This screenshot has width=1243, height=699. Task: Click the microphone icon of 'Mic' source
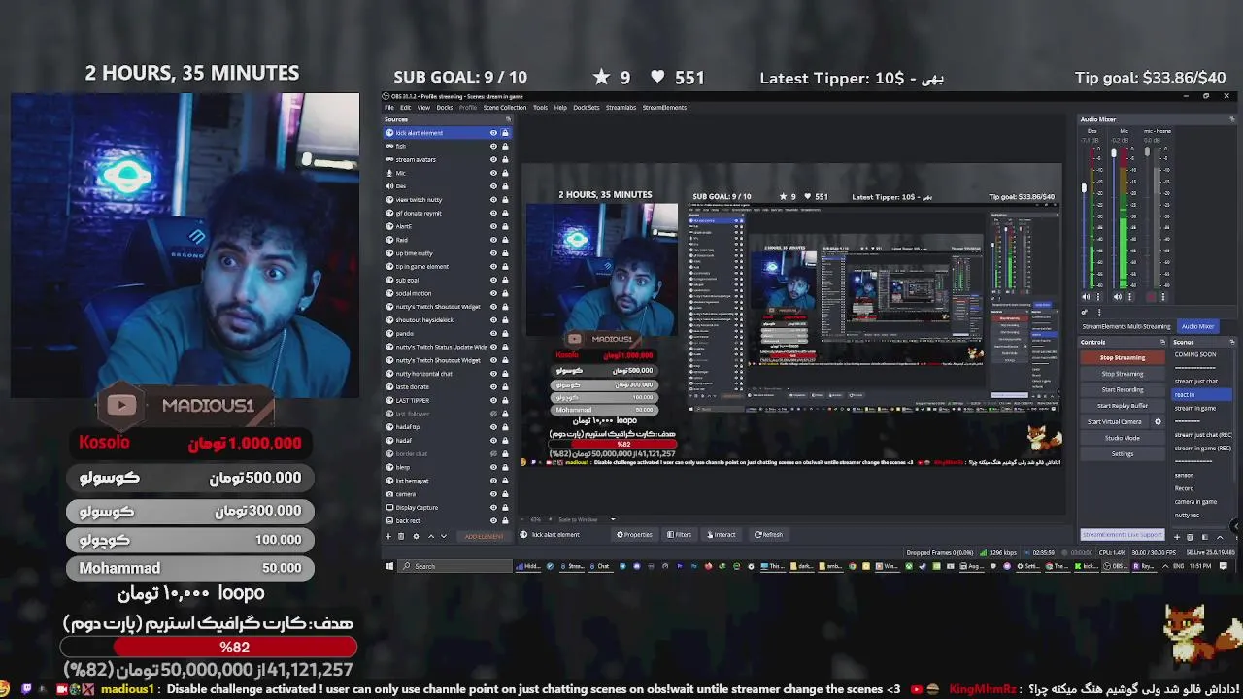(x=389, y=173)
